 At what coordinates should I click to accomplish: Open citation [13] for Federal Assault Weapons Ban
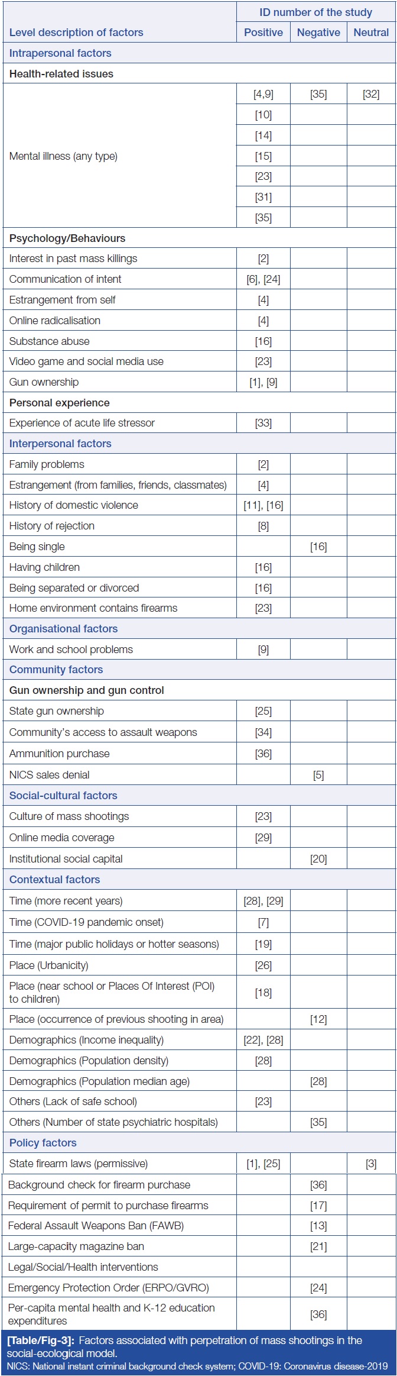pyautogui.click(x=318, y=1226)
